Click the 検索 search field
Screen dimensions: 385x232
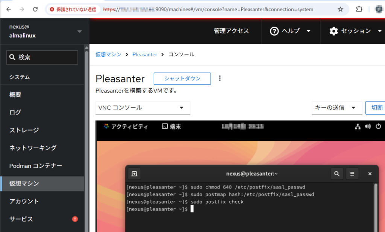[42, 57]
